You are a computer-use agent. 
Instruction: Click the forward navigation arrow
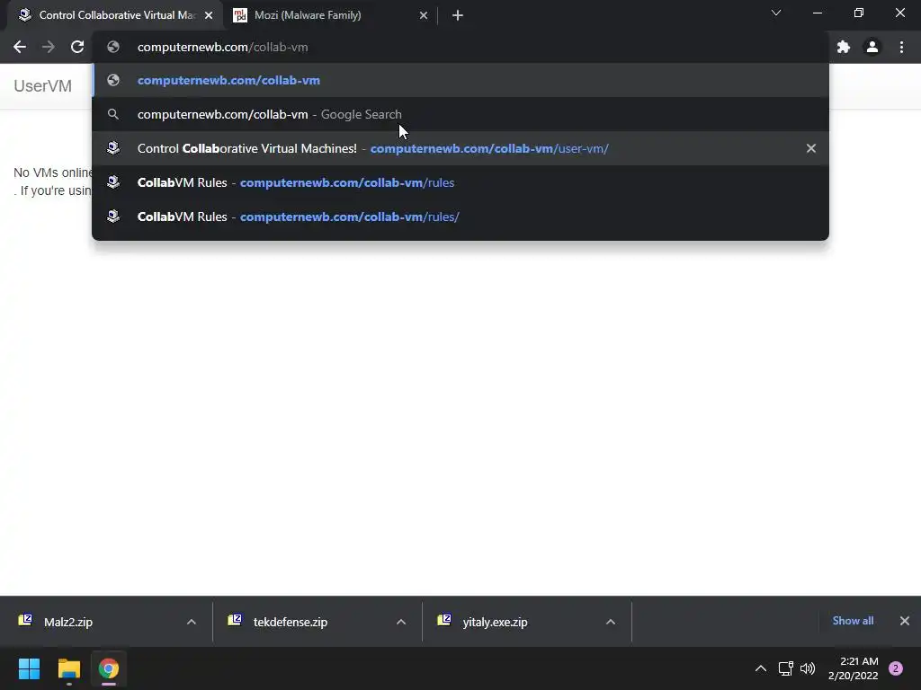coord(49,47)
